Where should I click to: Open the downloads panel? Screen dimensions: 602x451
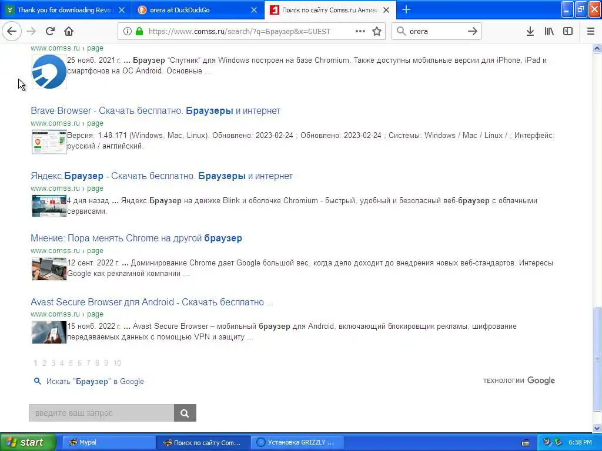[x=530, y=32]
